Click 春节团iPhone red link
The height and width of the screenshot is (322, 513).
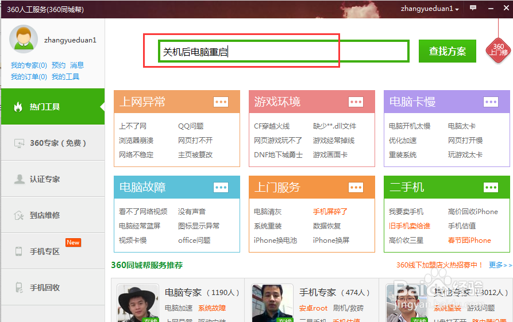(x=469, y=240)
